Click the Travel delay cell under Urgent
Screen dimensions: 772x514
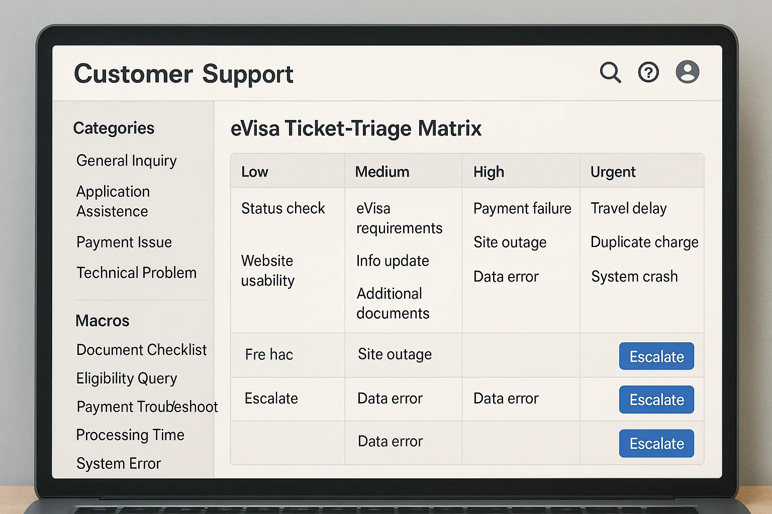point(629,208)
